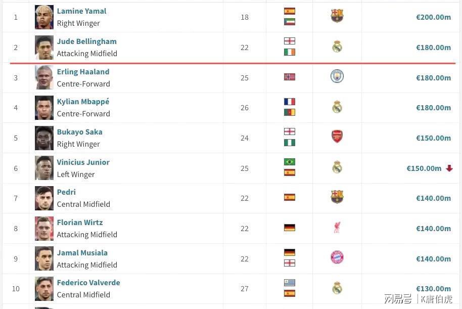Go to Kylian Mbappé's profile page
This screenshot has width=462, height=309.
point(83,102)
